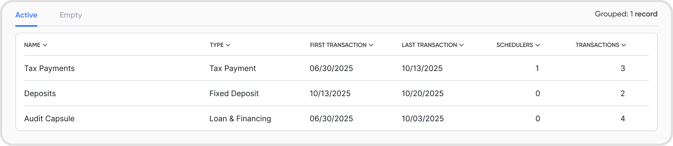673x146 pixels.
Task: Toggle the Last Transaction sort arrow
Action: coord(461,45)
